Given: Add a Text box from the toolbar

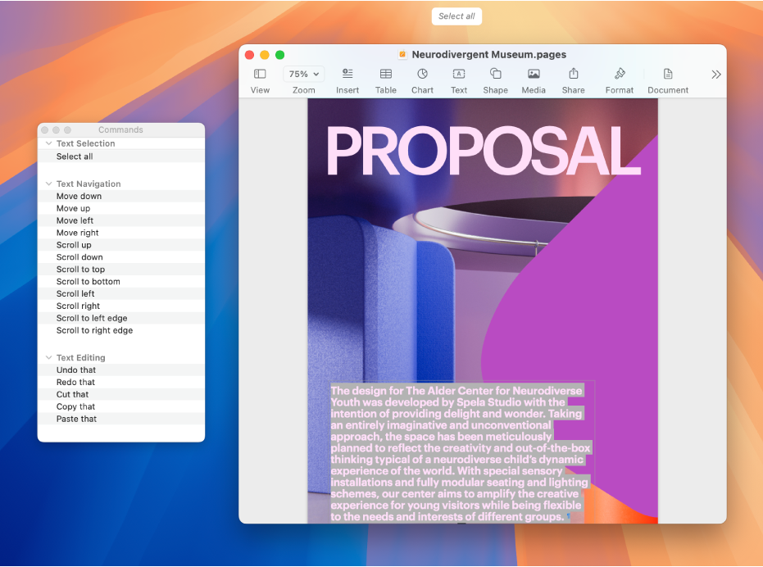Looking at the screenshot, I should (459, 74).
